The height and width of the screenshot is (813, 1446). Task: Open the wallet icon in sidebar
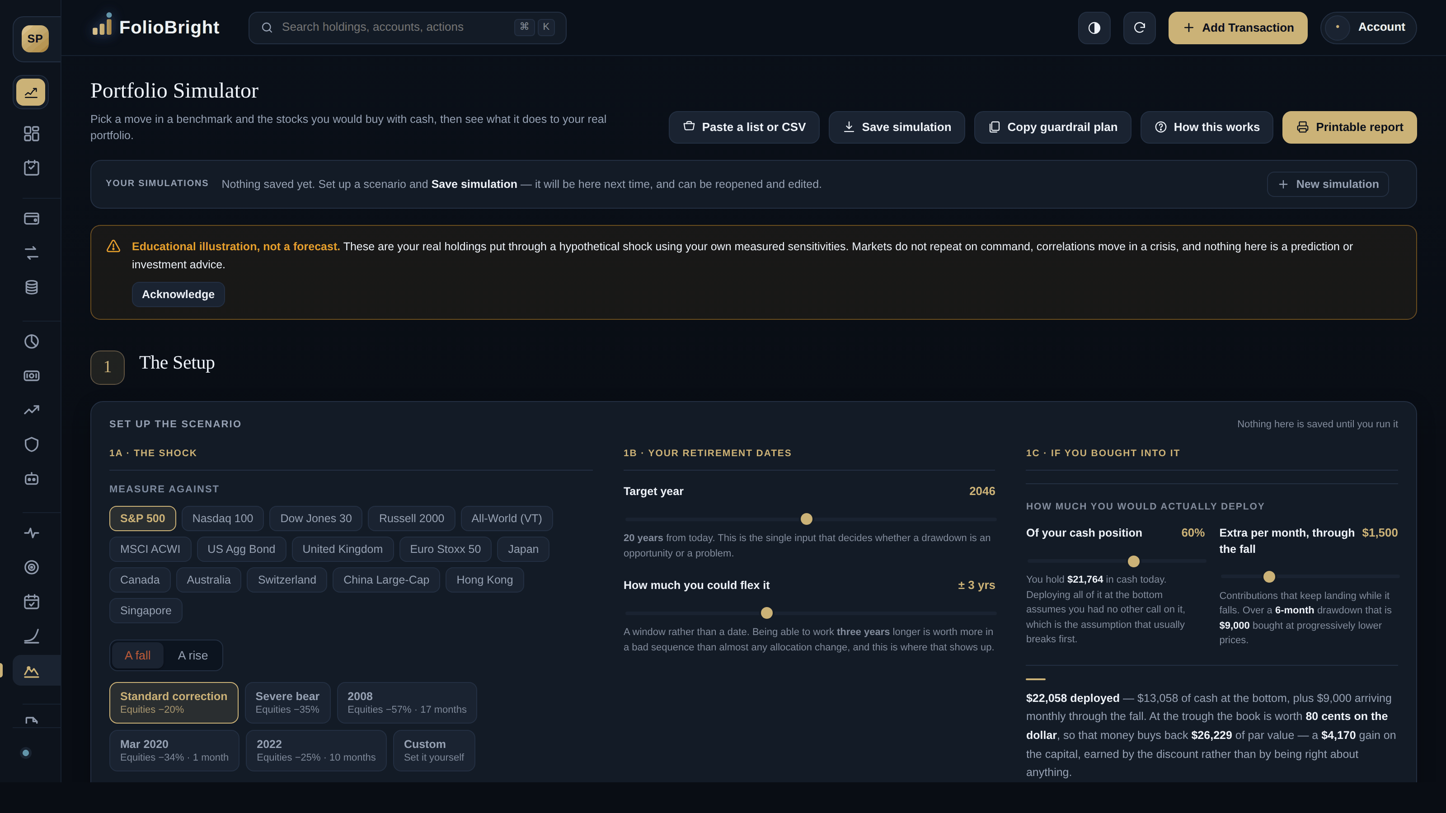pos(32,219)
